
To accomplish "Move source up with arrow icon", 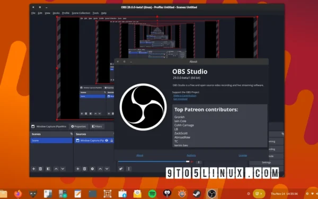I will point(100,169).
